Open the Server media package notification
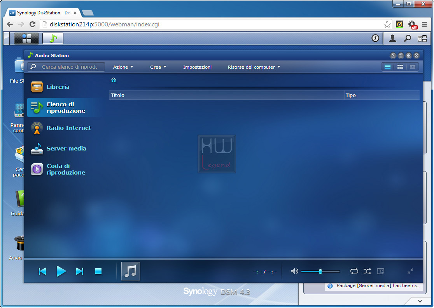The image size is (434, 308). tap(375, 286)
